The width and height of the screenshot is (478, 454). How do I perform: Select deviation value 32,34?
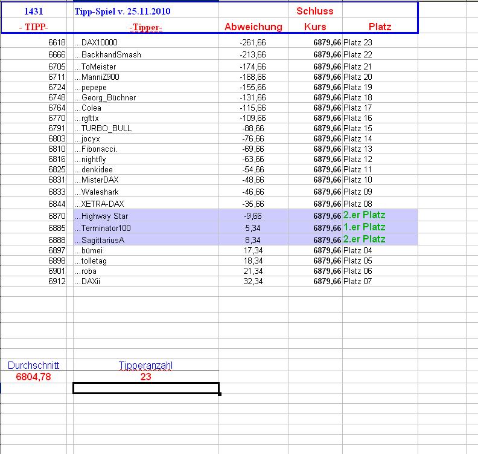[253, 281]
